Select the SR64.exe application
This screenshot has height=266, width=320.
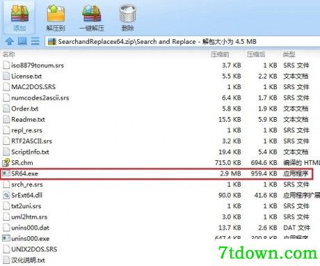[x=24, y=173]
